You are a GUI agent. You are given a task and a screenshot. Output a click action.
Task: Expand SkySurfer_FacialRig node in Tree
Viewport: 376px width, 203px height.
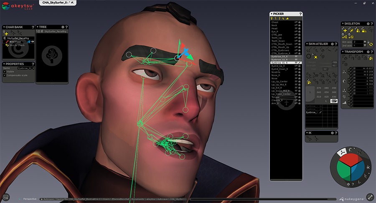38,31
